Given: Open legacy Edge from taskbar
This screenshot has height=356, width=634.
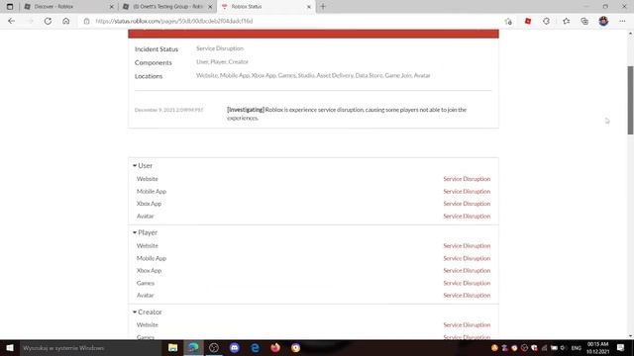Looking at the screenshot, I should click(255, 347).
